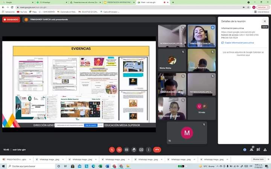
Task: Select your own tile with letter M
Action: click(187, 133)
